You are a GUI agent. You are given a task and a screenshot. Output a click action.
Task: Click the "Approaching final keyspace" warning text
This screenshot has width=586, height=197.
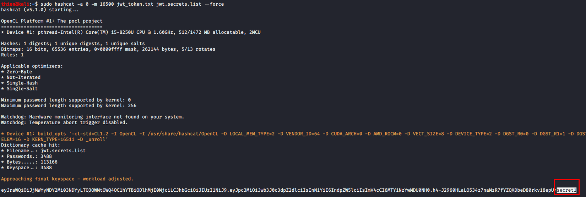click(67, 179)
